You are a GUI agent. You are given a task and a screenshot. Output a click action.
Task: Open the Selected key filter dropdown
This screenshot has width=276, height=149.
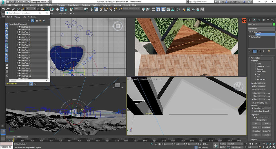coord(235,144)
